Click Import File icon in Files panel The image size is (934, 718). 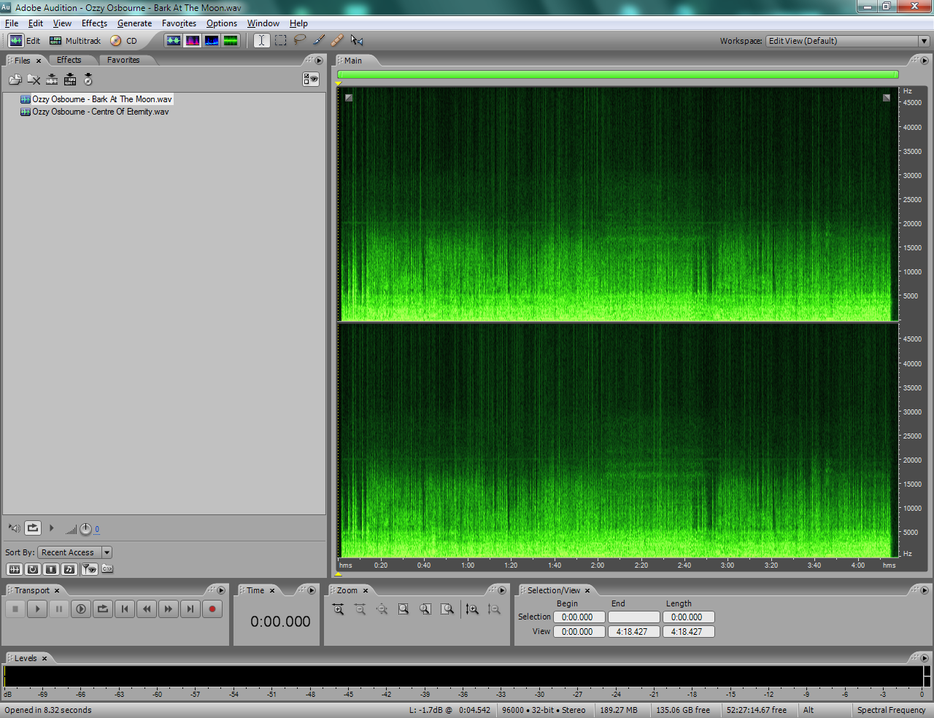click(x=15, y=80)
